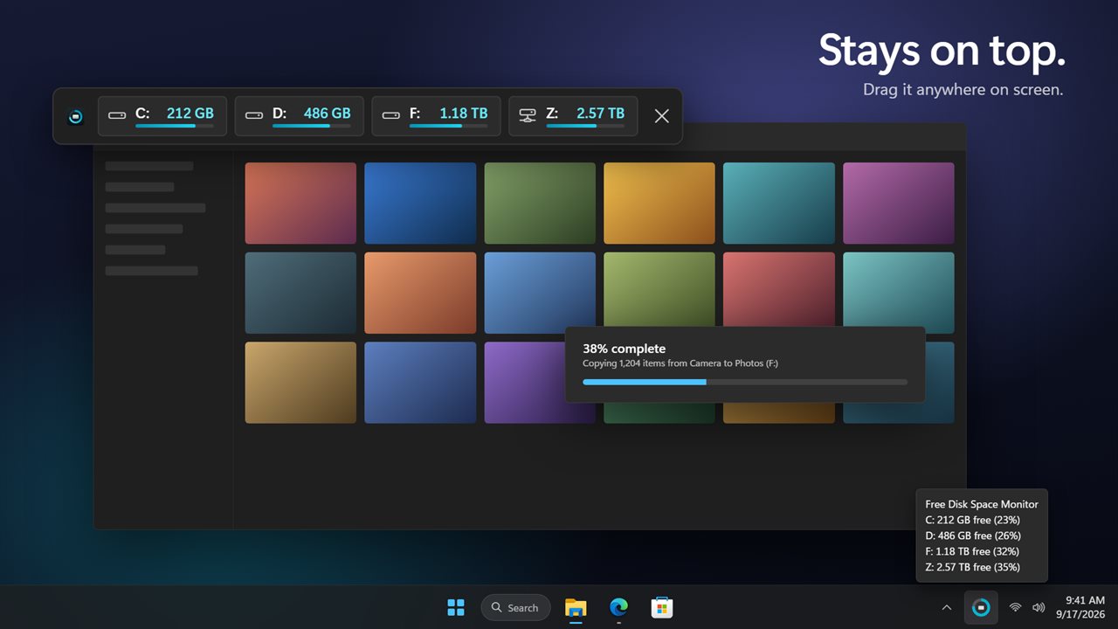Open Microsoft Store from the taskbar
The height and width of the screenshot is (629, 1118).
(x=661, y=607)
